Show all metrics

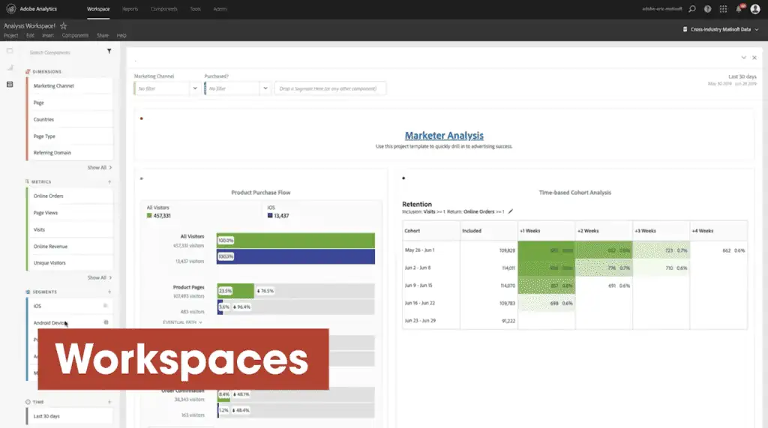[100, 277]
